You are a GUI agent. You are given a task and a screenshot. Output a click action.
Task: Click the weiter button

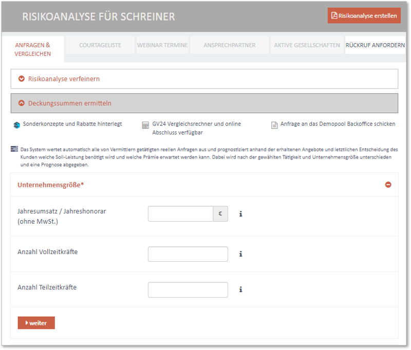36,323
